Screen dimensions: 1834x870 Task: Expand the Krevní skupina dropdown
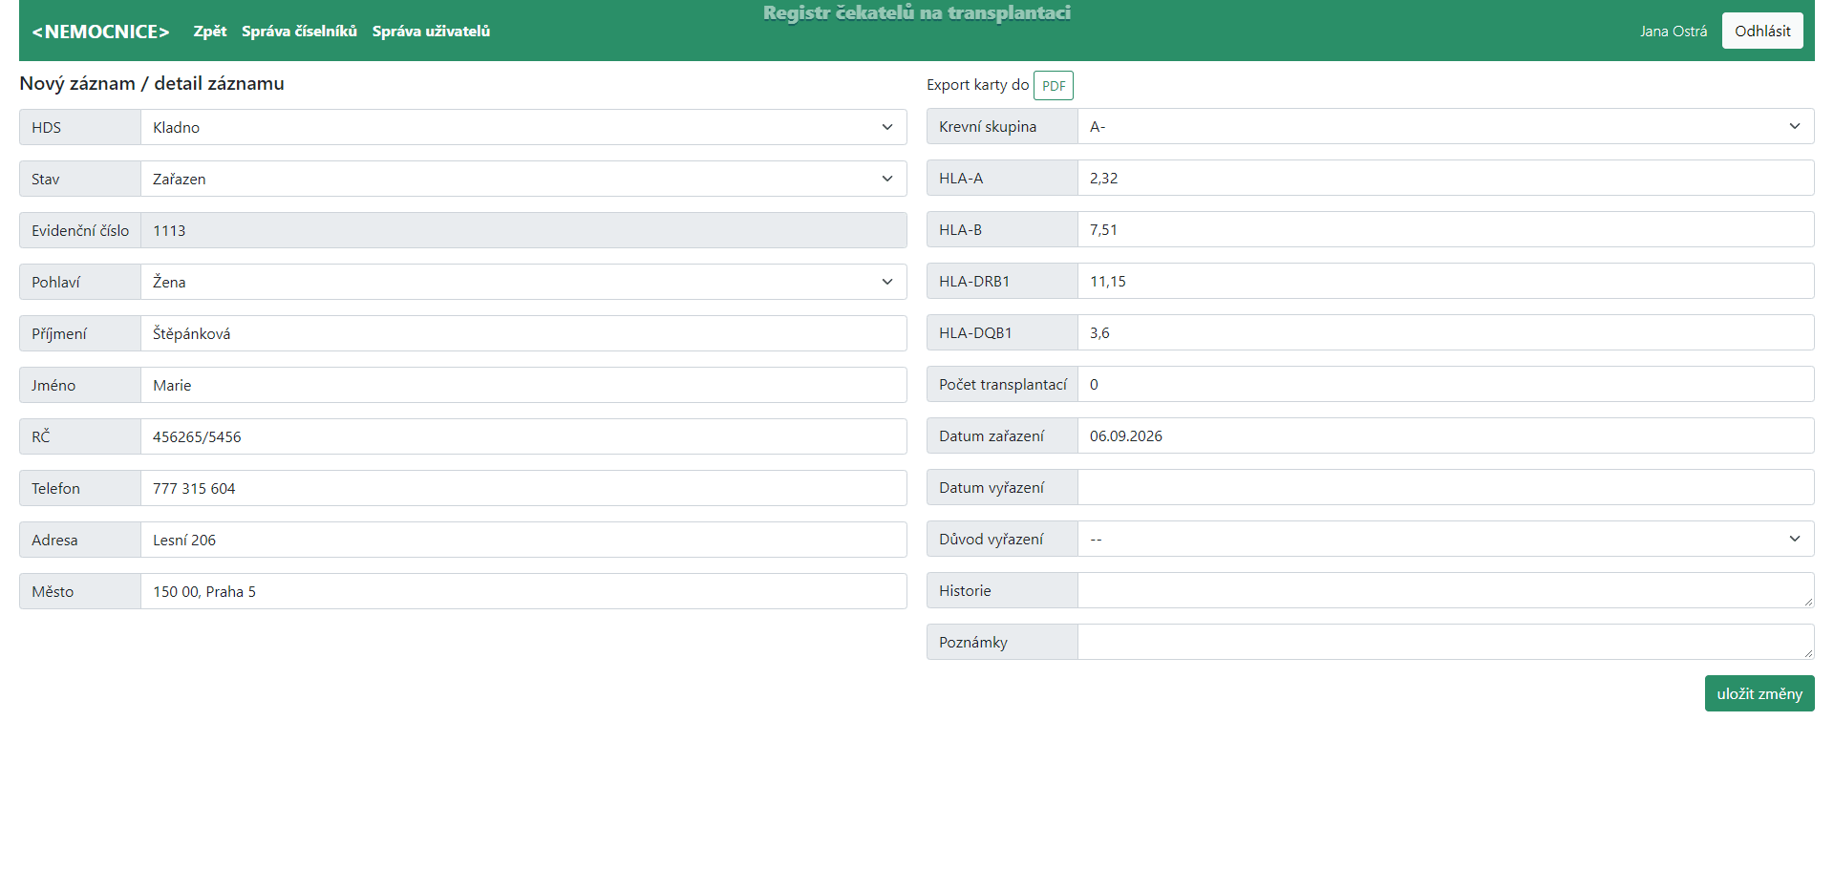pyautogui.click(x=1445, y=126)
